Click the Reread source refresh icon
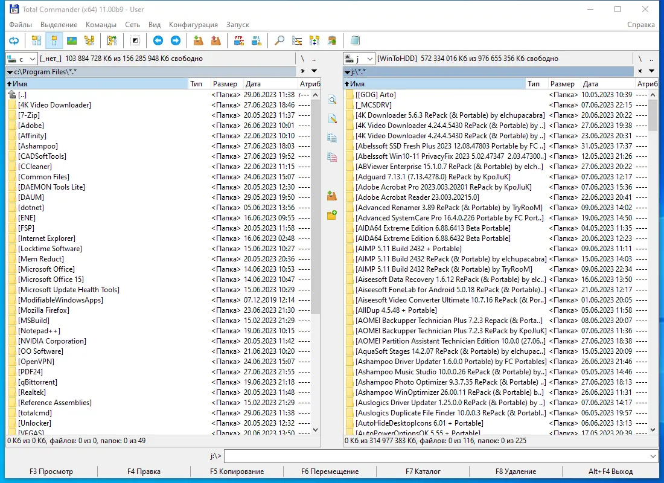This screenshot has width=664, height=483. (14, 40)
